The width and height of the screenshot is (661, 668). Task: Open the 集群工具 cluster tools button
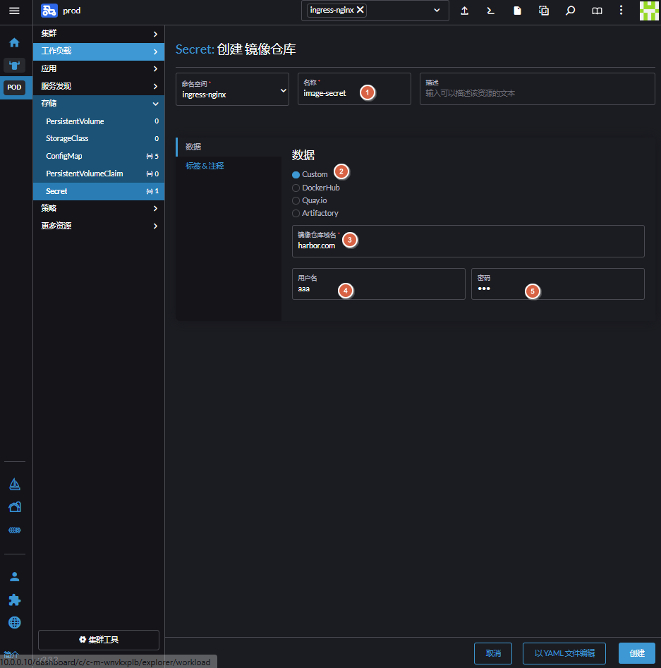coord(99,640)
